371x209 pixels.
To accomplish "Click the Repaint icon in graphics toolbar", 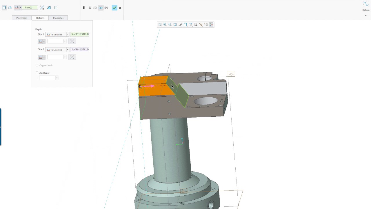I will [x=175, y=25].
